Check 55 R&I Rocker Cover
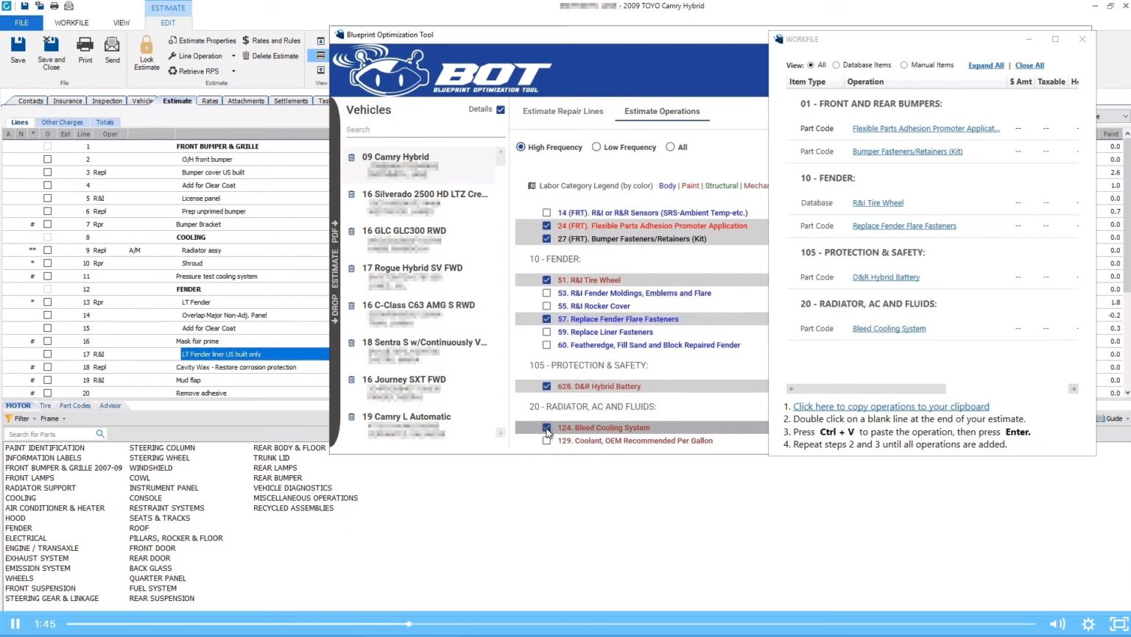The image size is (1131, 637). coord(546,306)
